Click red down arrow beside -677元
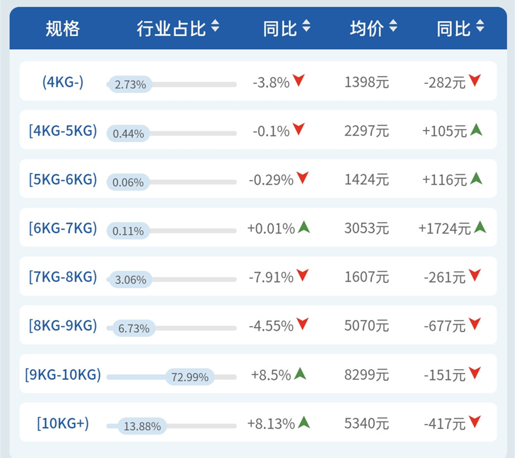 coord(475,323)
